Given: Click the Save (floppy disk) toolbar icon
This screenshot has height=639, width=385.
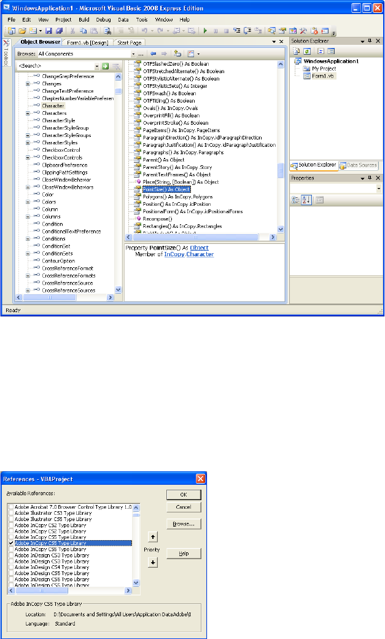Looking at the screenshot, I should [x=49, y=31].
